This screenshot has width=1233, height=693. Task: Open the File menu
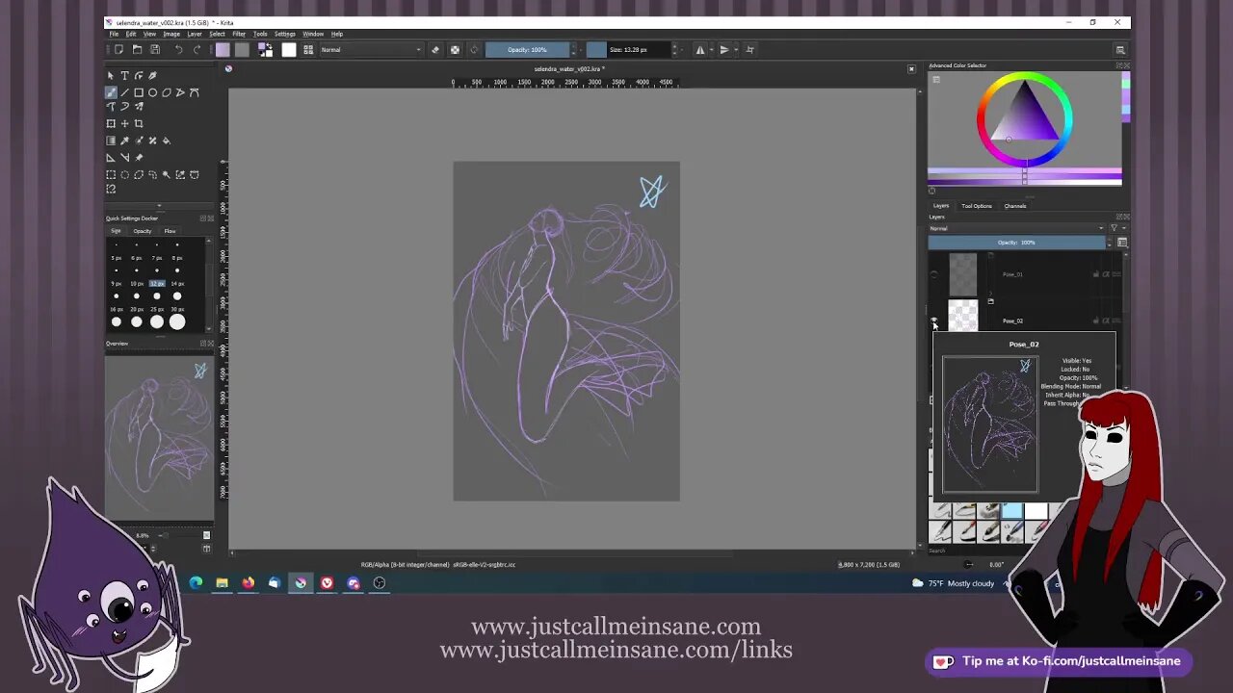coord(114,34)
